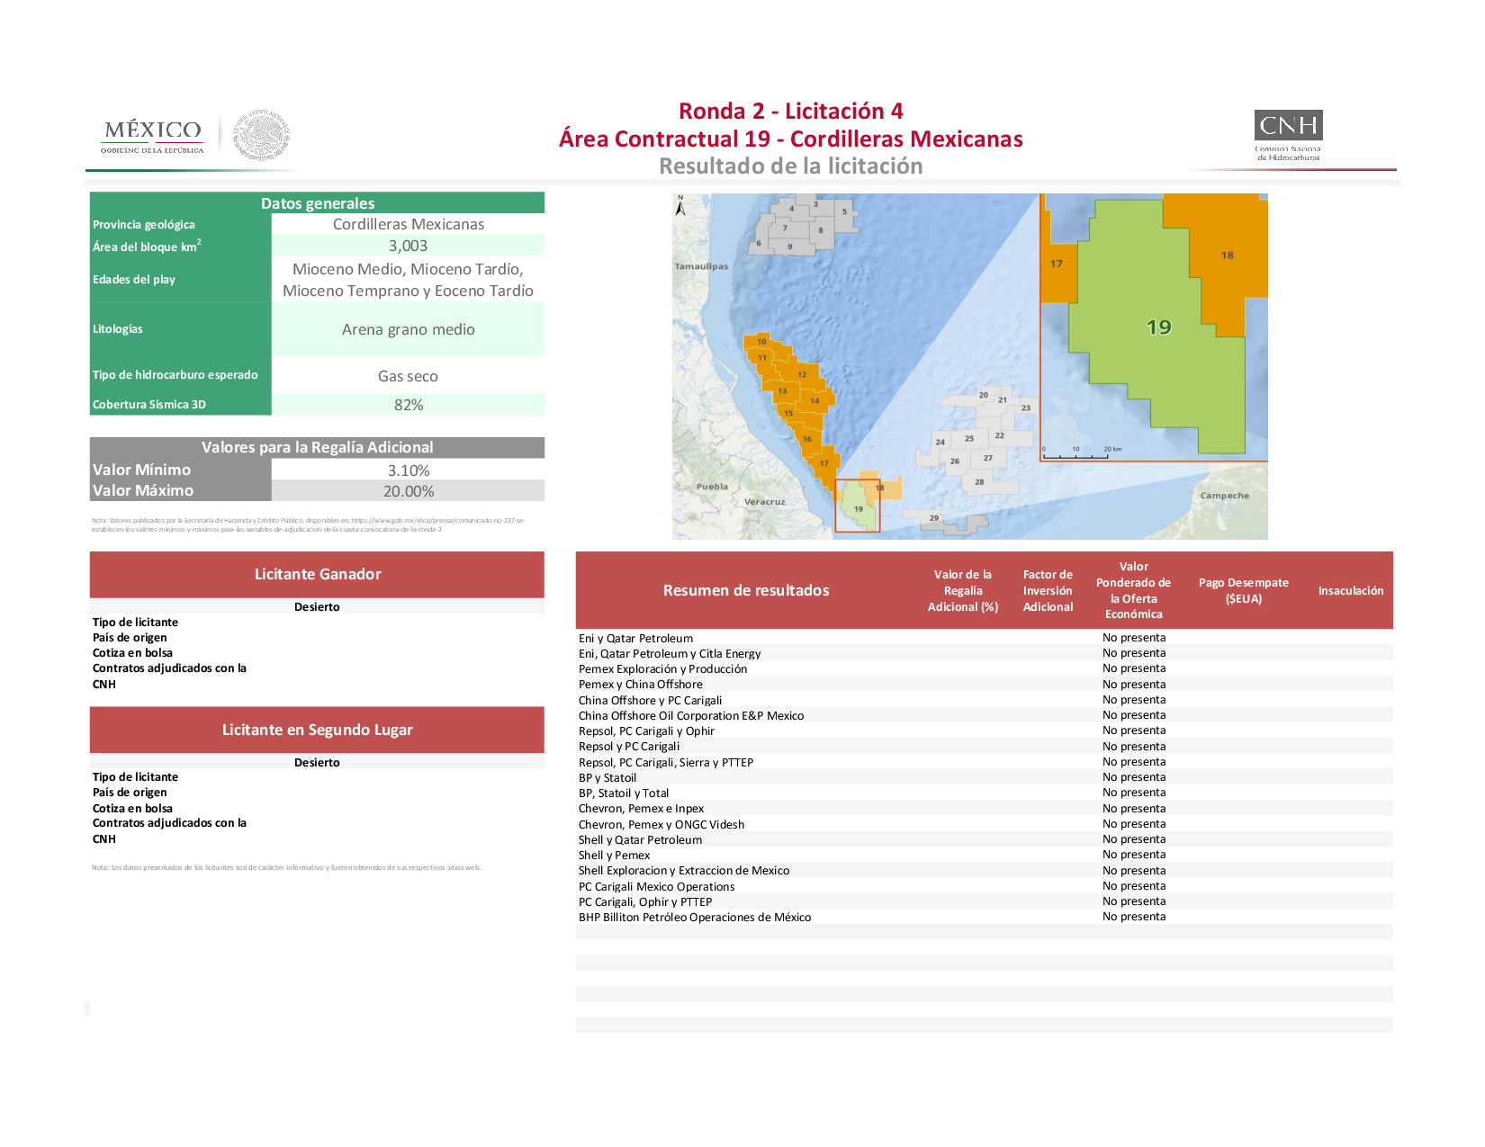
Task: Click the 'Factor de Inversión Adicional' header
Action: pos(1048,590)
